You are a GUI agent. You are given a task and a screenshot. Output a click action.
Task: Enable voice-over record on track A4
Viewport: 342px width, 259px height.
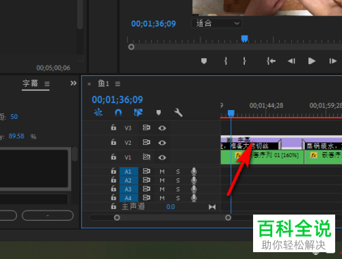point(194,198)
